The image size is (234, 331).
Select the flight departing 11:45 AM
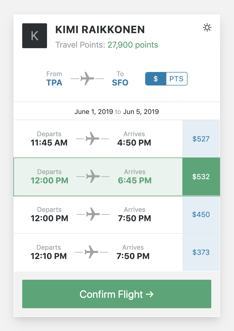(98, 139)
